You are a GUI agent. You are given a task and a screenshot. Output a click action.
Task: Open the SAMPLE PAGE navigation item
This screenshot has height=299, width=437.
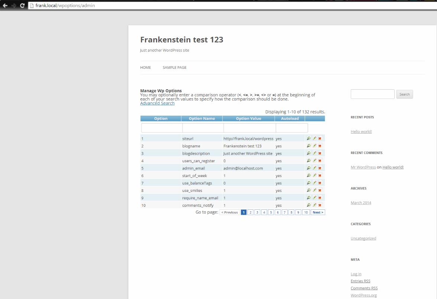(x=174, y=67)
